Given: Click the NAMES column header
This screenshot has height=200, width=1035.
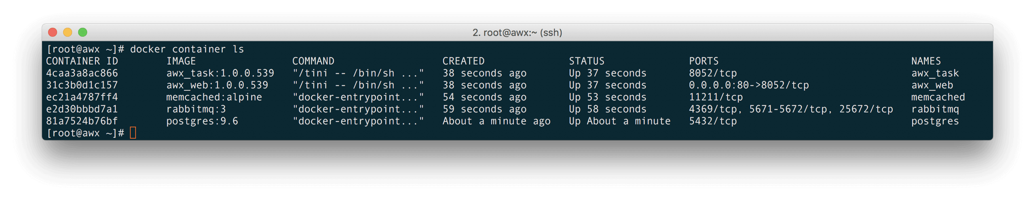Looking at the screenshot, I should click(x=926, y=61).
